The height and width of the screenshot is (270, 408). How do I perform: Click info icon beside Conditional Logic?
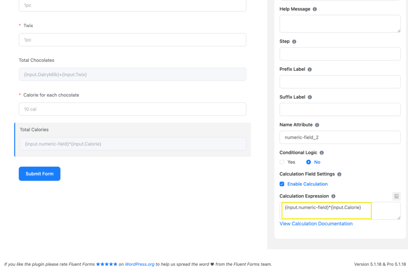pyautogui.click(x=322, y=153)
